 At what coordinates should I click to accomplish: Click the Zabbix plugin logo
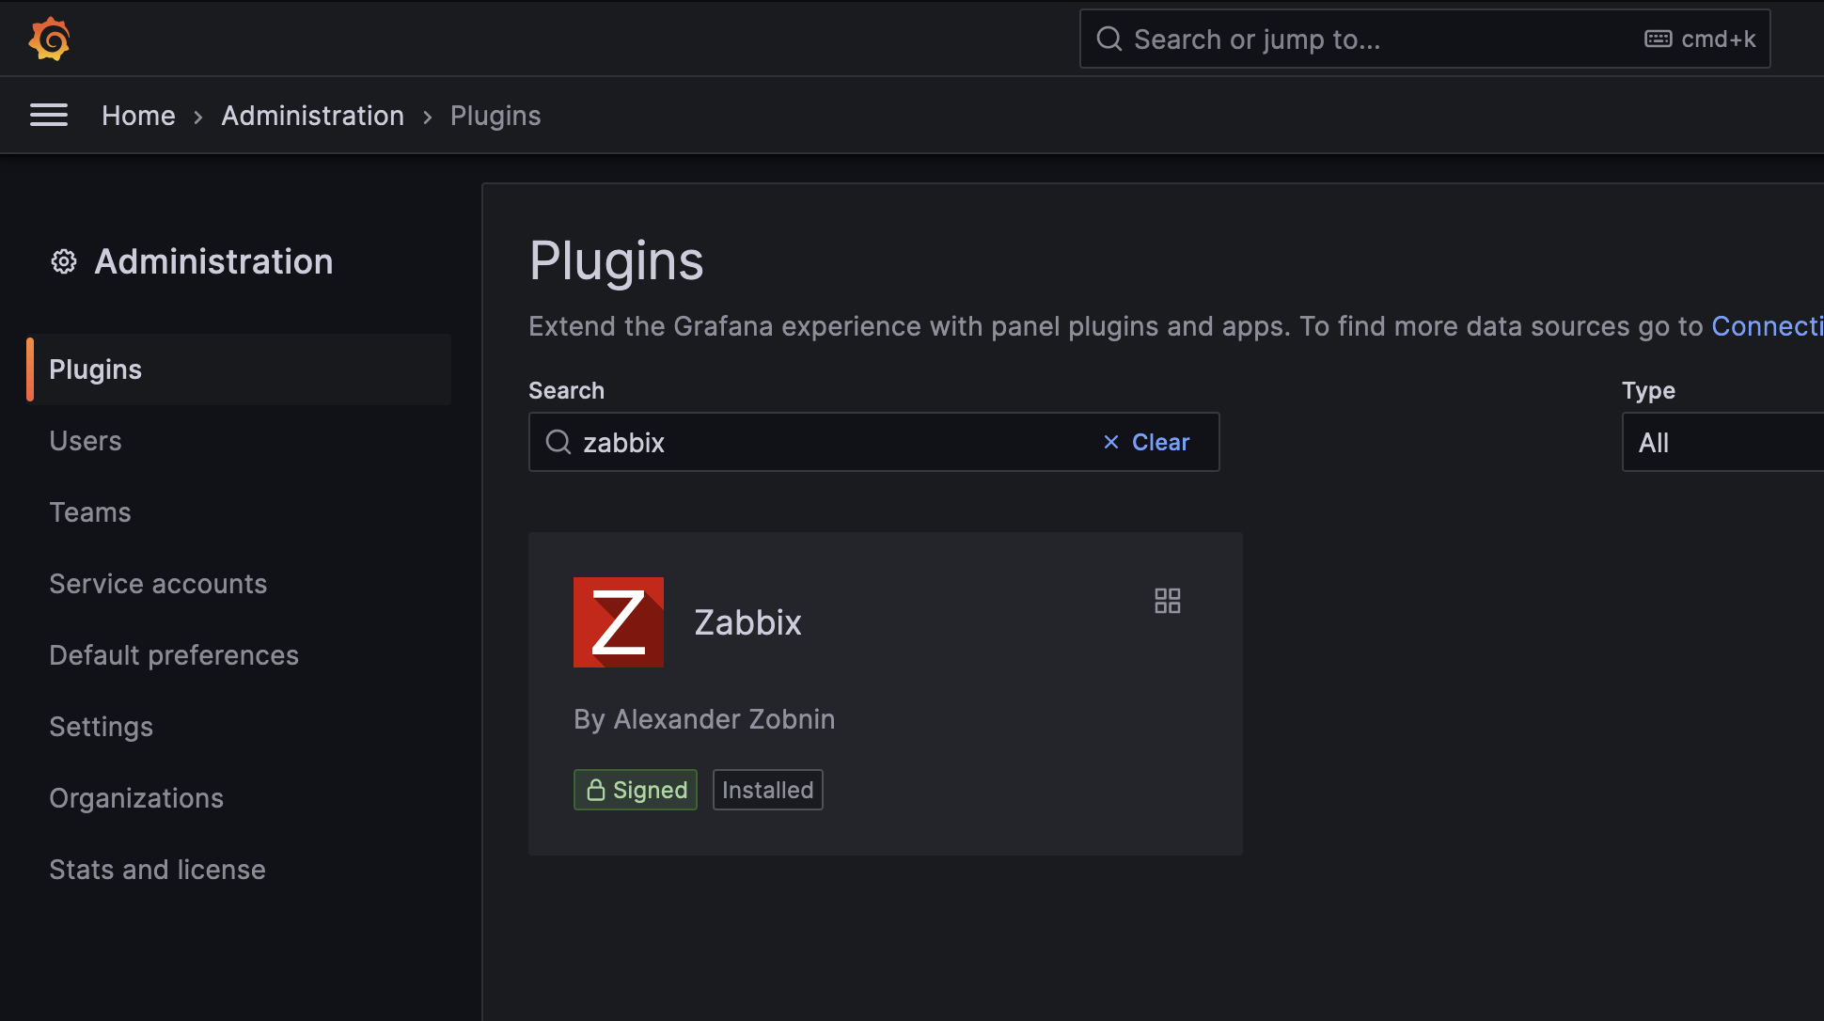(618, 622)
